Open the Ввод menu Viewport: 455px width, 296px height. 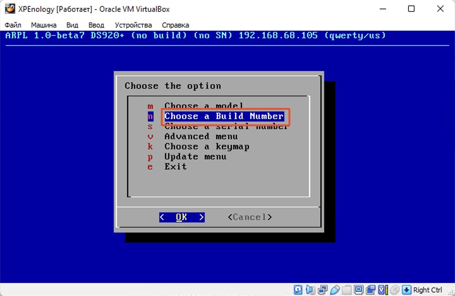(96, 25)
